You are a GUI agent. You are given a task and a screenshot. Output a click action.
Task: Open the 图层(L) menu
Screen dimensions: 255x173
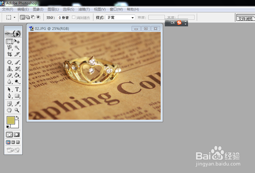tap(53, 9)
